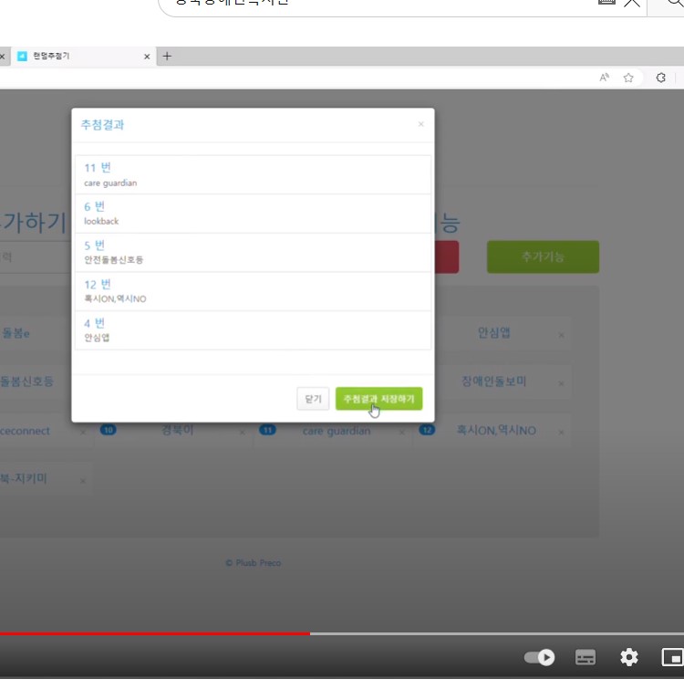This screenshot has width=684, height=700.
Task: Enable miniplayer mode icon
Action: click(x=672, y=657)
